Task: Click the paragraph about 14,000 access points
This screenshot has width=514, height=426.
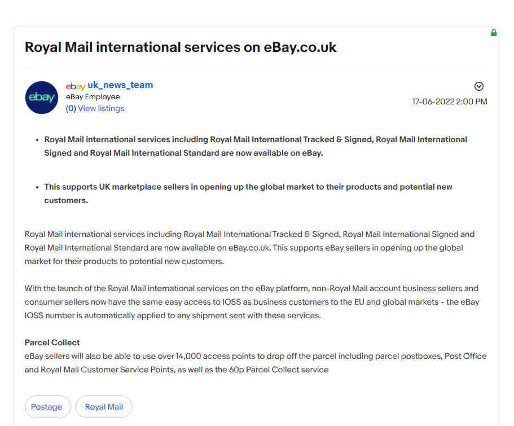Action: pos(256,363)
